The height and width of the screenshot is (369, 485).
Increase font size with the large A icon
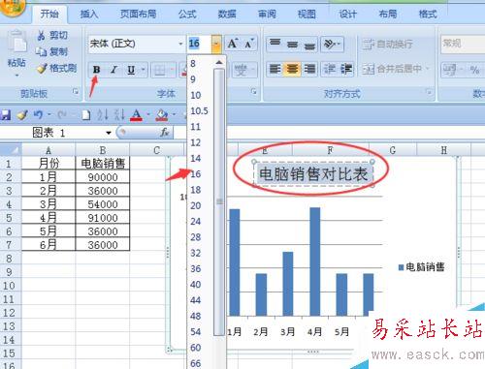coord(233,44)
